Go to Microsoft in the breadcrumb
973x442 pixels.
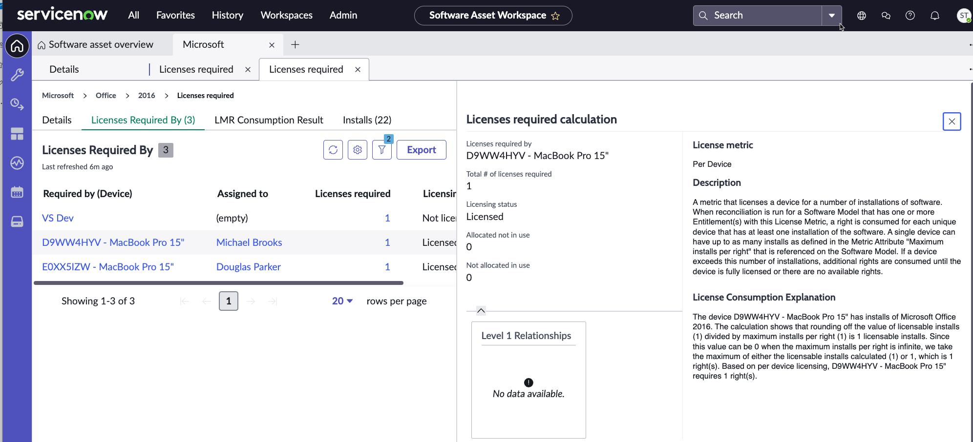[58, 96]
